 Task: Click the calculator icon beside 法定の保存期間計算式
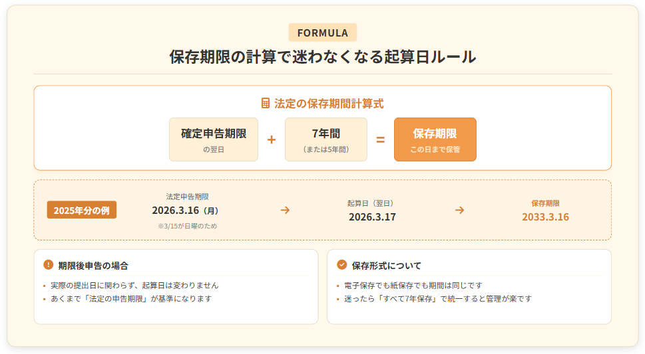tap(266, 104)
